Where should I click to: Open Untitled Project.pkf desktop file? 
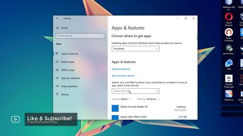point(229,81)
